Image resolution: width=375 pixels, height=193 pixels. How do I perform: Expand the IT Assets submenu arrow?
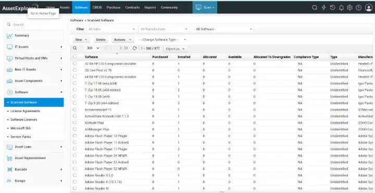(x=61, y=47)
